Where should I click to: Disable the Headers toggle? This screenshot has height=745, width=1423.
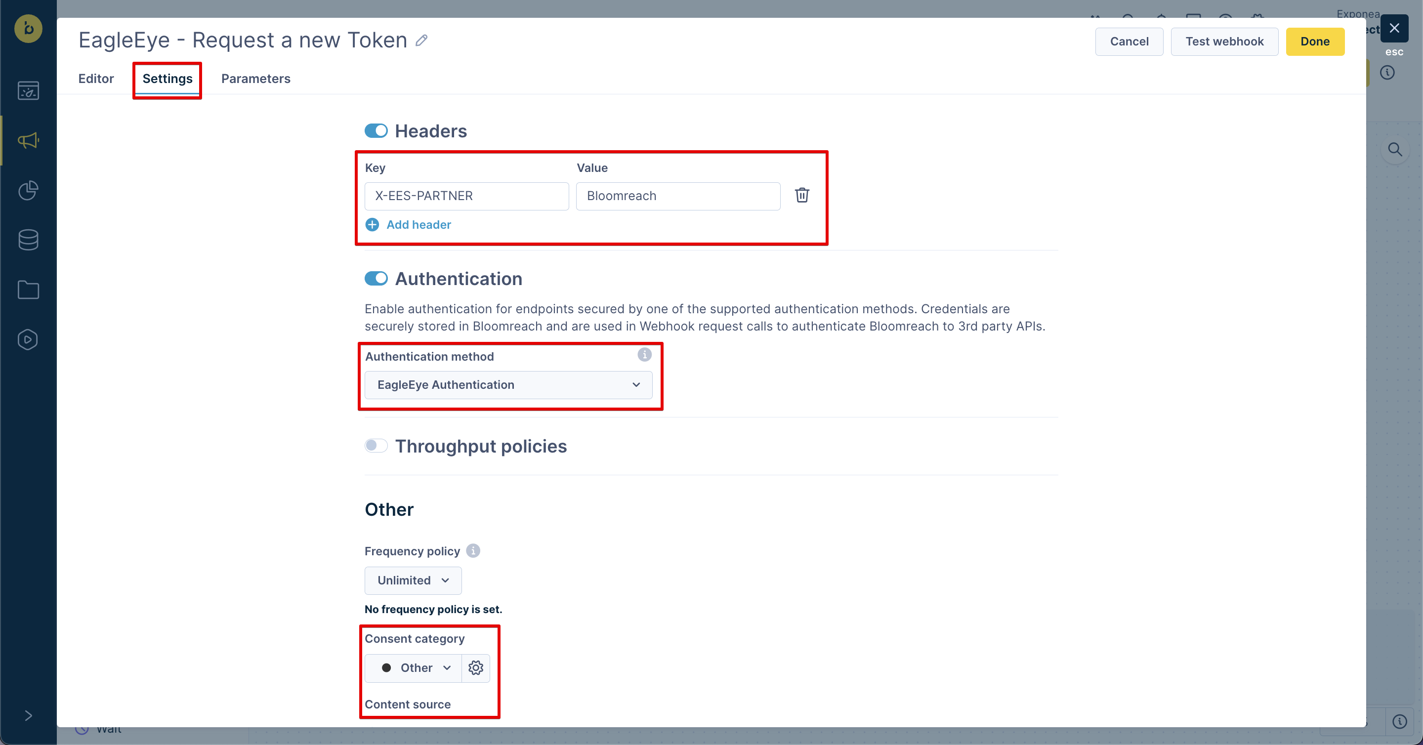[376, 131]
